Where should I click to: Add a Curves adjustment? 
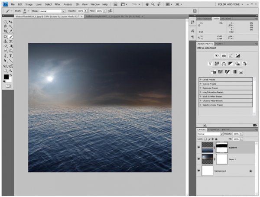(x=231, y=56)
